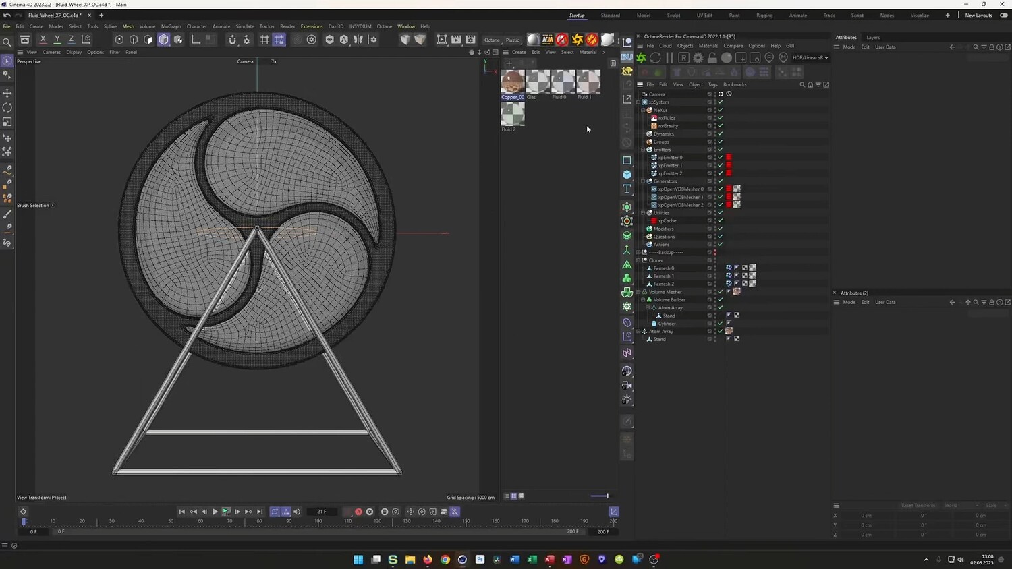Open Edit Render Settings icon
Screen dimensions: 1012x569
(x=470, y=40)
